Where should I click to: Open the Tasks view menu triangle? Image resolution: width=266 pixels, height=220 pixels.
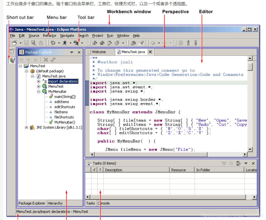point(246,163)
